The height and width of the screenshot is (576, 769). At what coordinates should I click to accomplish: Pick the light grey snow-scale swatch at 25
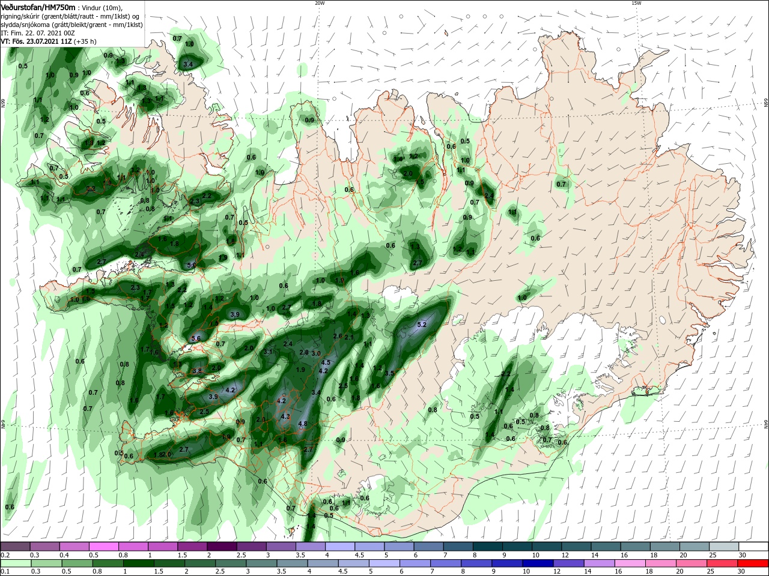(724, 547)
